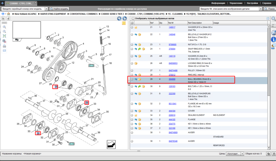Click note icon for ref 34 row

pos(136,115)
